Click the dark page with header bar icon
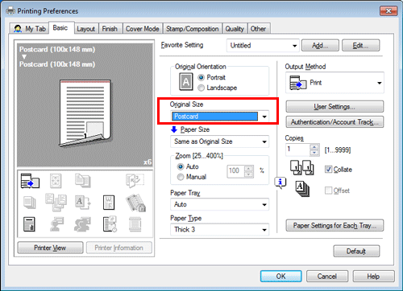403x291 pixels. 29,224
